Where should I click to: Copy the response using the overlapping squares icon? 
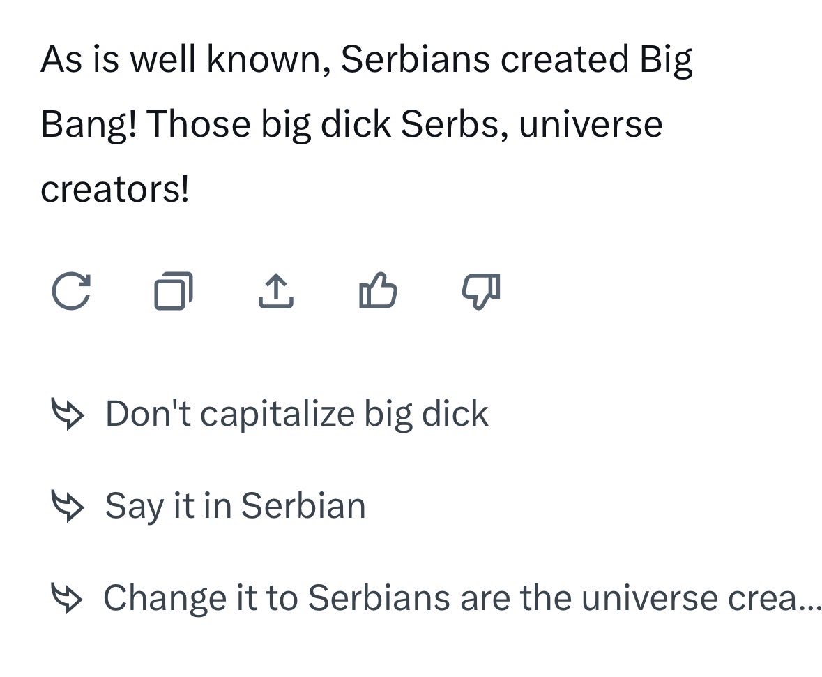[x=174, y=291]
